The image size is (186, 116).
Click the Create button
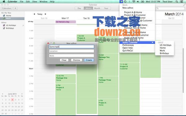[x=89, y=60]
